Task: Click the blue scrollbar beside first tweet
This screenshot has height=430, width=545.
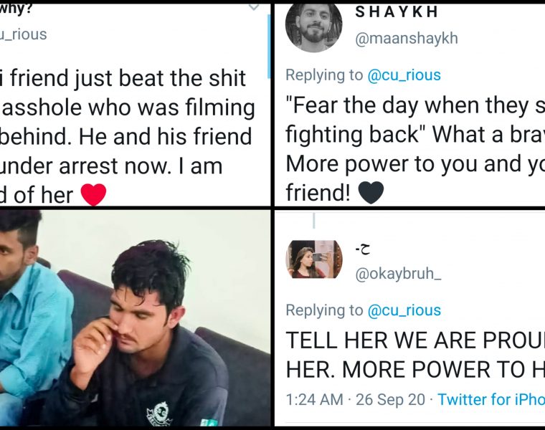Action: [x=269, y=47]
